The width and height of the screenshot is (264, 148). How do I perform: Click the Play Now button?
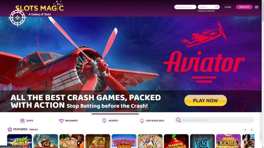(206, 100)
